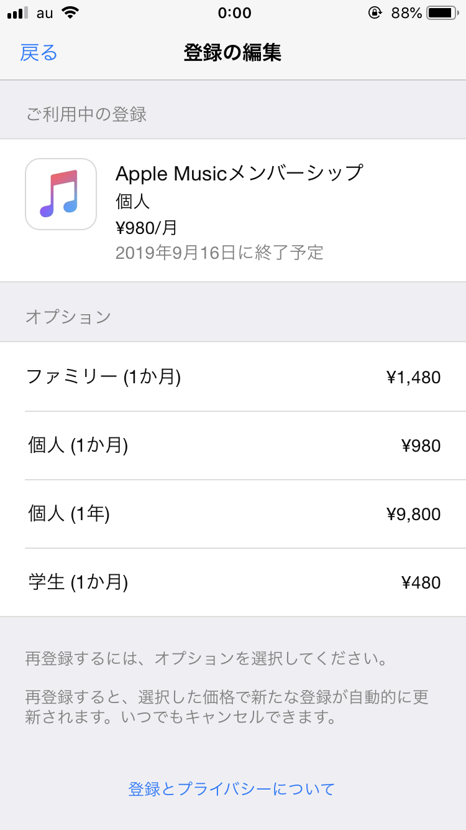Tap the battery icon in status bar
This screenshot has width=466, height=830.
click(442, 13)
